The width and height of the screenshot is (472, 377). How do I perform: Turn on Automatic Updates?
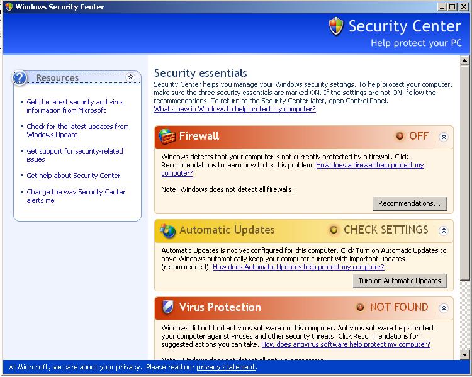(x=400, y=281)
